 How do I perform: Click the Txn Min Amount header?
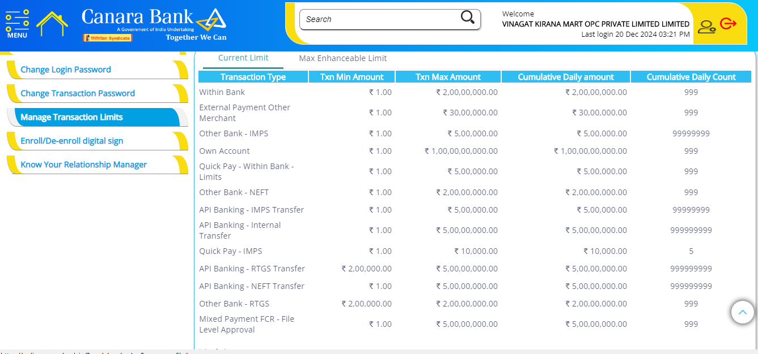pos(352,77)
